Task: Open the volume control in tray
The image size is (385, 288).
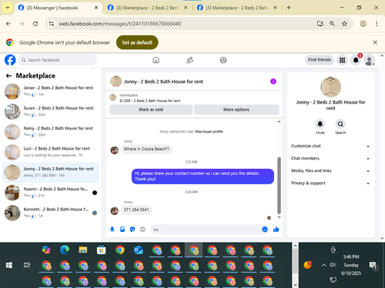Action: point(333,265)
